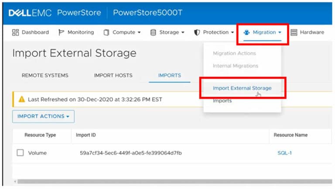
Task: Click the Dell EMC logo
Action: [x=30, y=13]
